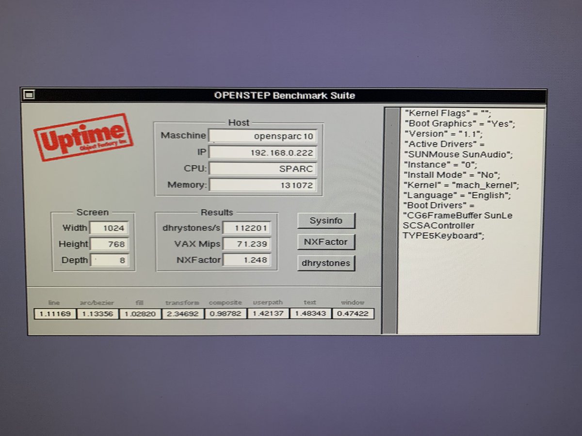Click the userpath score 1.42137

pos(268,314)
